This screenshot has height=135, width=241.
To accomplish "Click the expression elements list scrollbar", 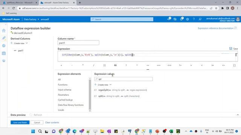I will (90, 94).
